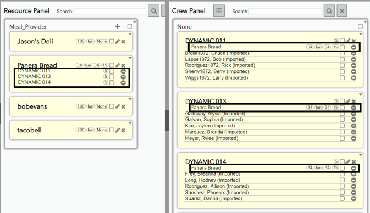Select the DYNAMIC 014 entry under Panera Bread
The image size is (370, 213).
34,82
